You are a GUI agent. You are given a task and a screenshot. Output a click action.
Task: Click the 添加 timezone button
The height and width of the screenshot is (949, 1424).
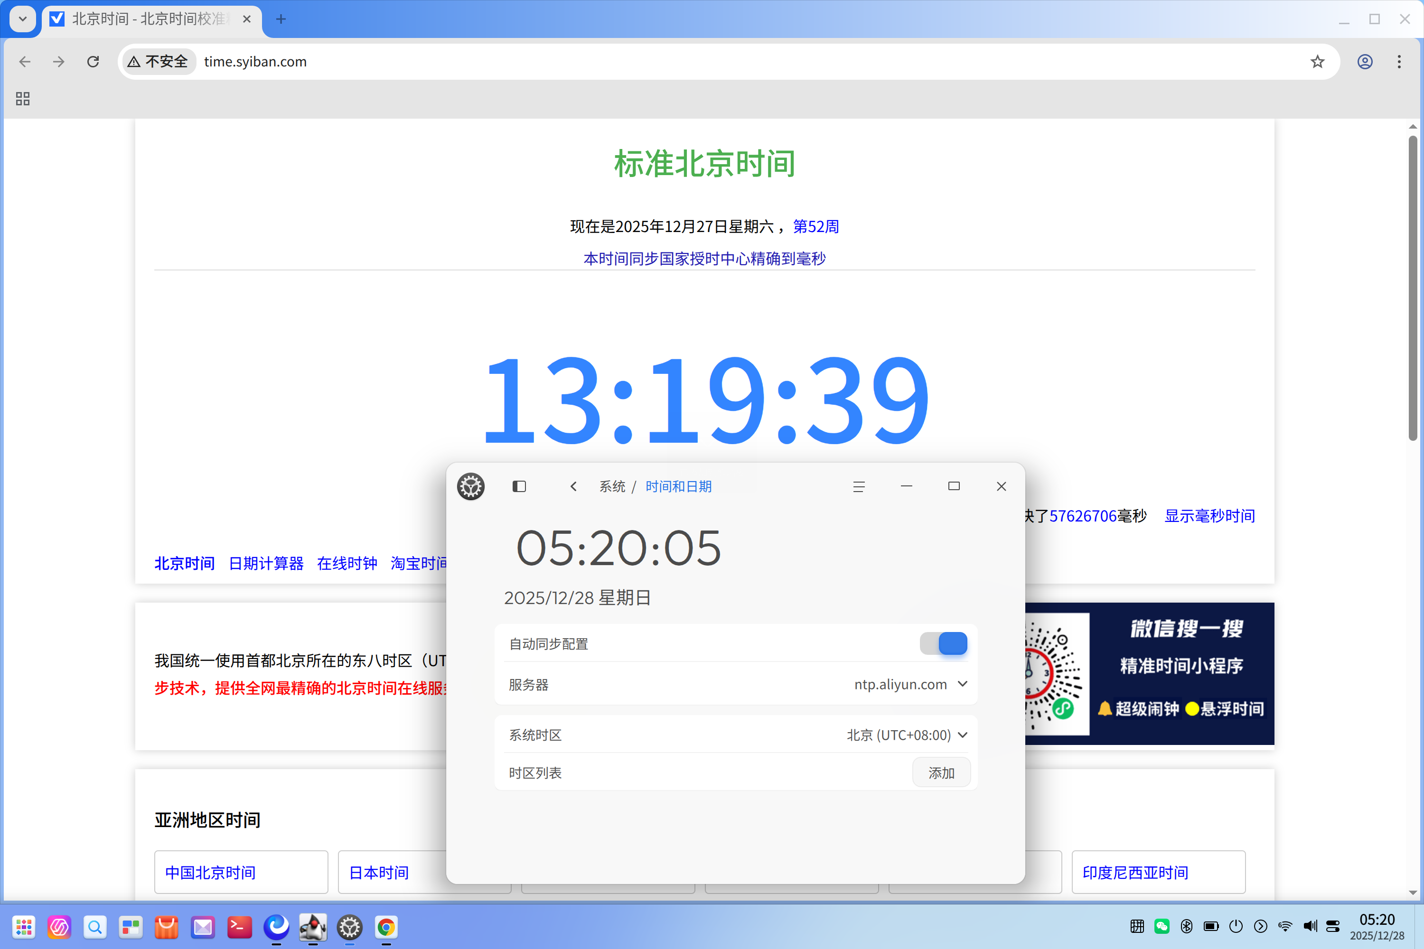pyautogui.click(x=941, y=773)
